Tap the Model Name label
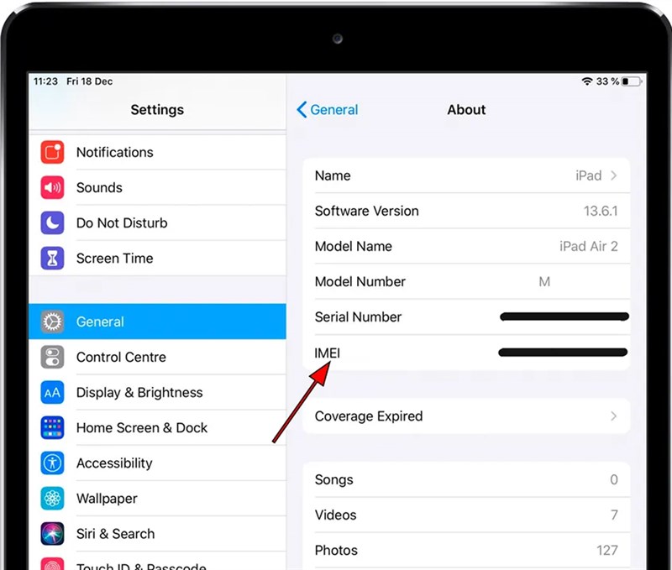The width and height of the screenshot is (672, 570). click(354, 246)
